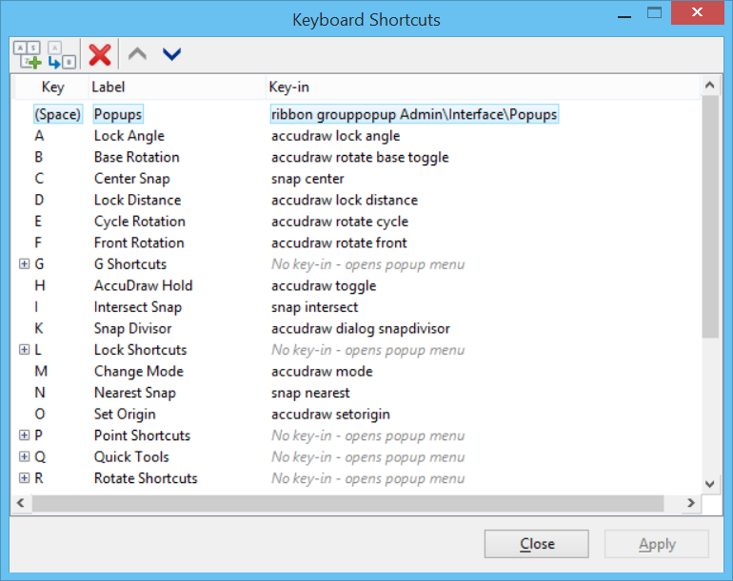Click the horizontal scrollbar right arrow
This screenshot has width=733, height=581.
(693, 502)
